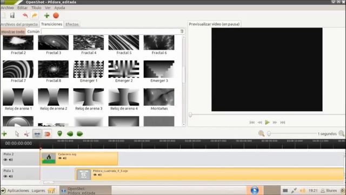Select the Reloj de arena 1 transition

(x=18, y=100)
